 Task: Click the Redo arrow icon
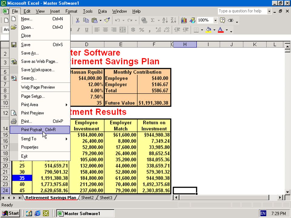coord(130,20)
